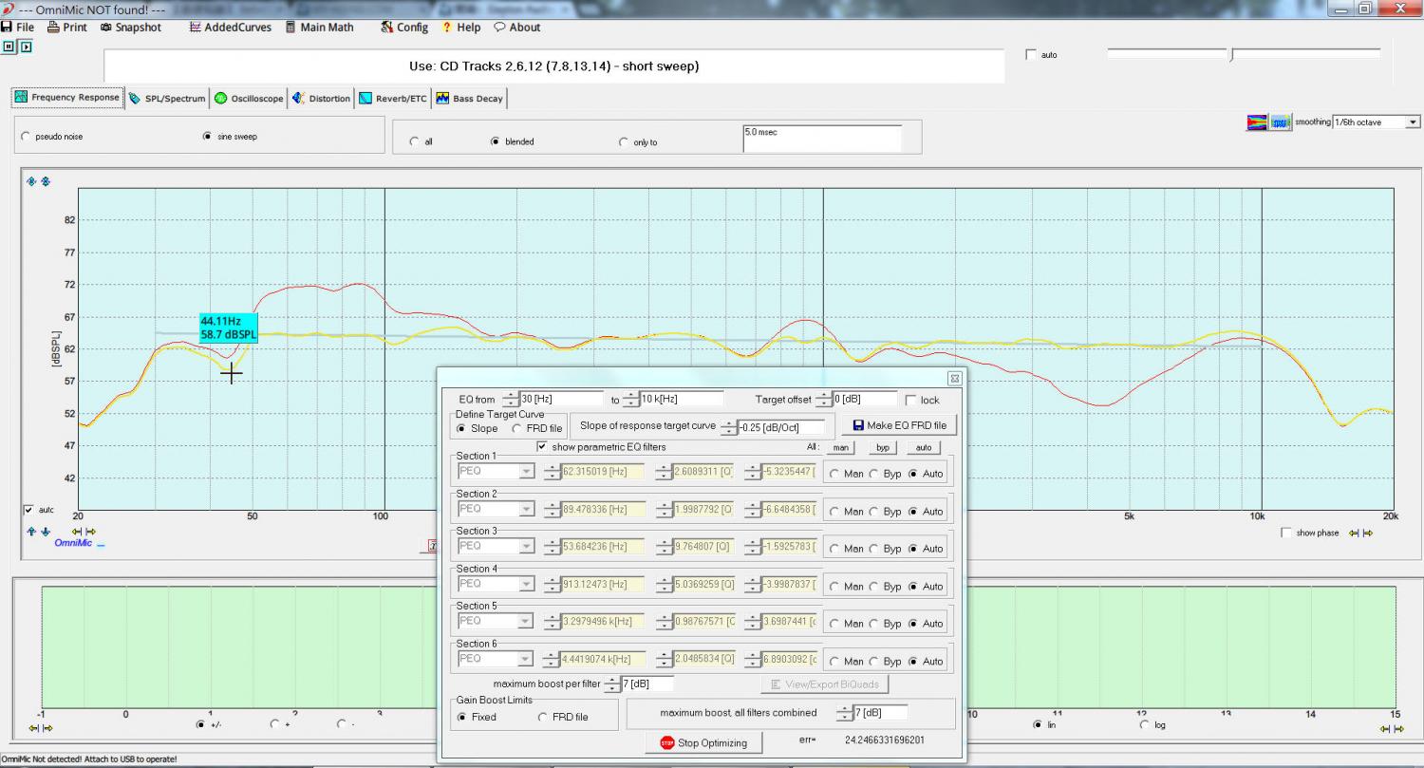Screen dimensions: 1424x768
Task: Enable the show phase checkbox
Action: click(1286, 533)
